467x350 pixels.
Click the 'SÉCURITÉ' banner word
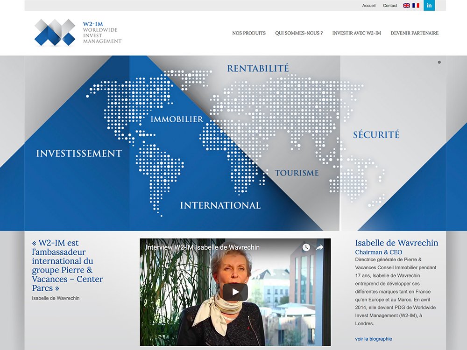[376, 134]
